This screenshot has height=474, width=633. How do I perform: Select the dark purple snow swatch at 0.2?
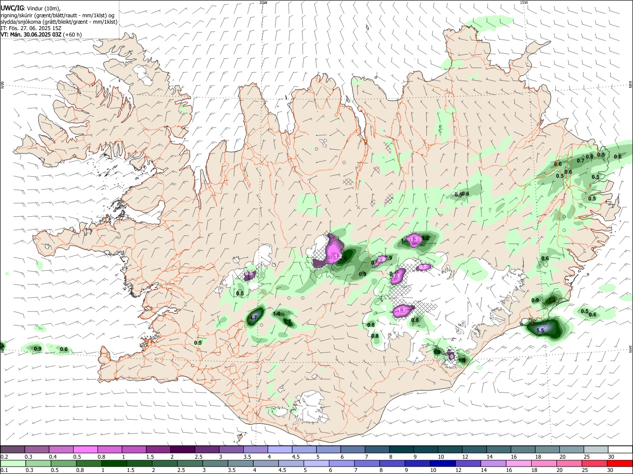click(12, 449)
